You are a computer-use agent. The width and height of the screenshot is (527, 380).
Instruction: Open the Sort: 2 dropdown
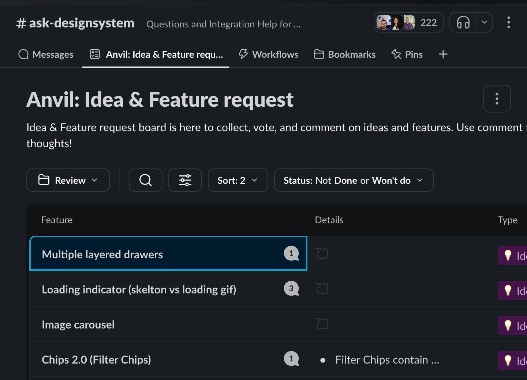(x=238, y=180)
